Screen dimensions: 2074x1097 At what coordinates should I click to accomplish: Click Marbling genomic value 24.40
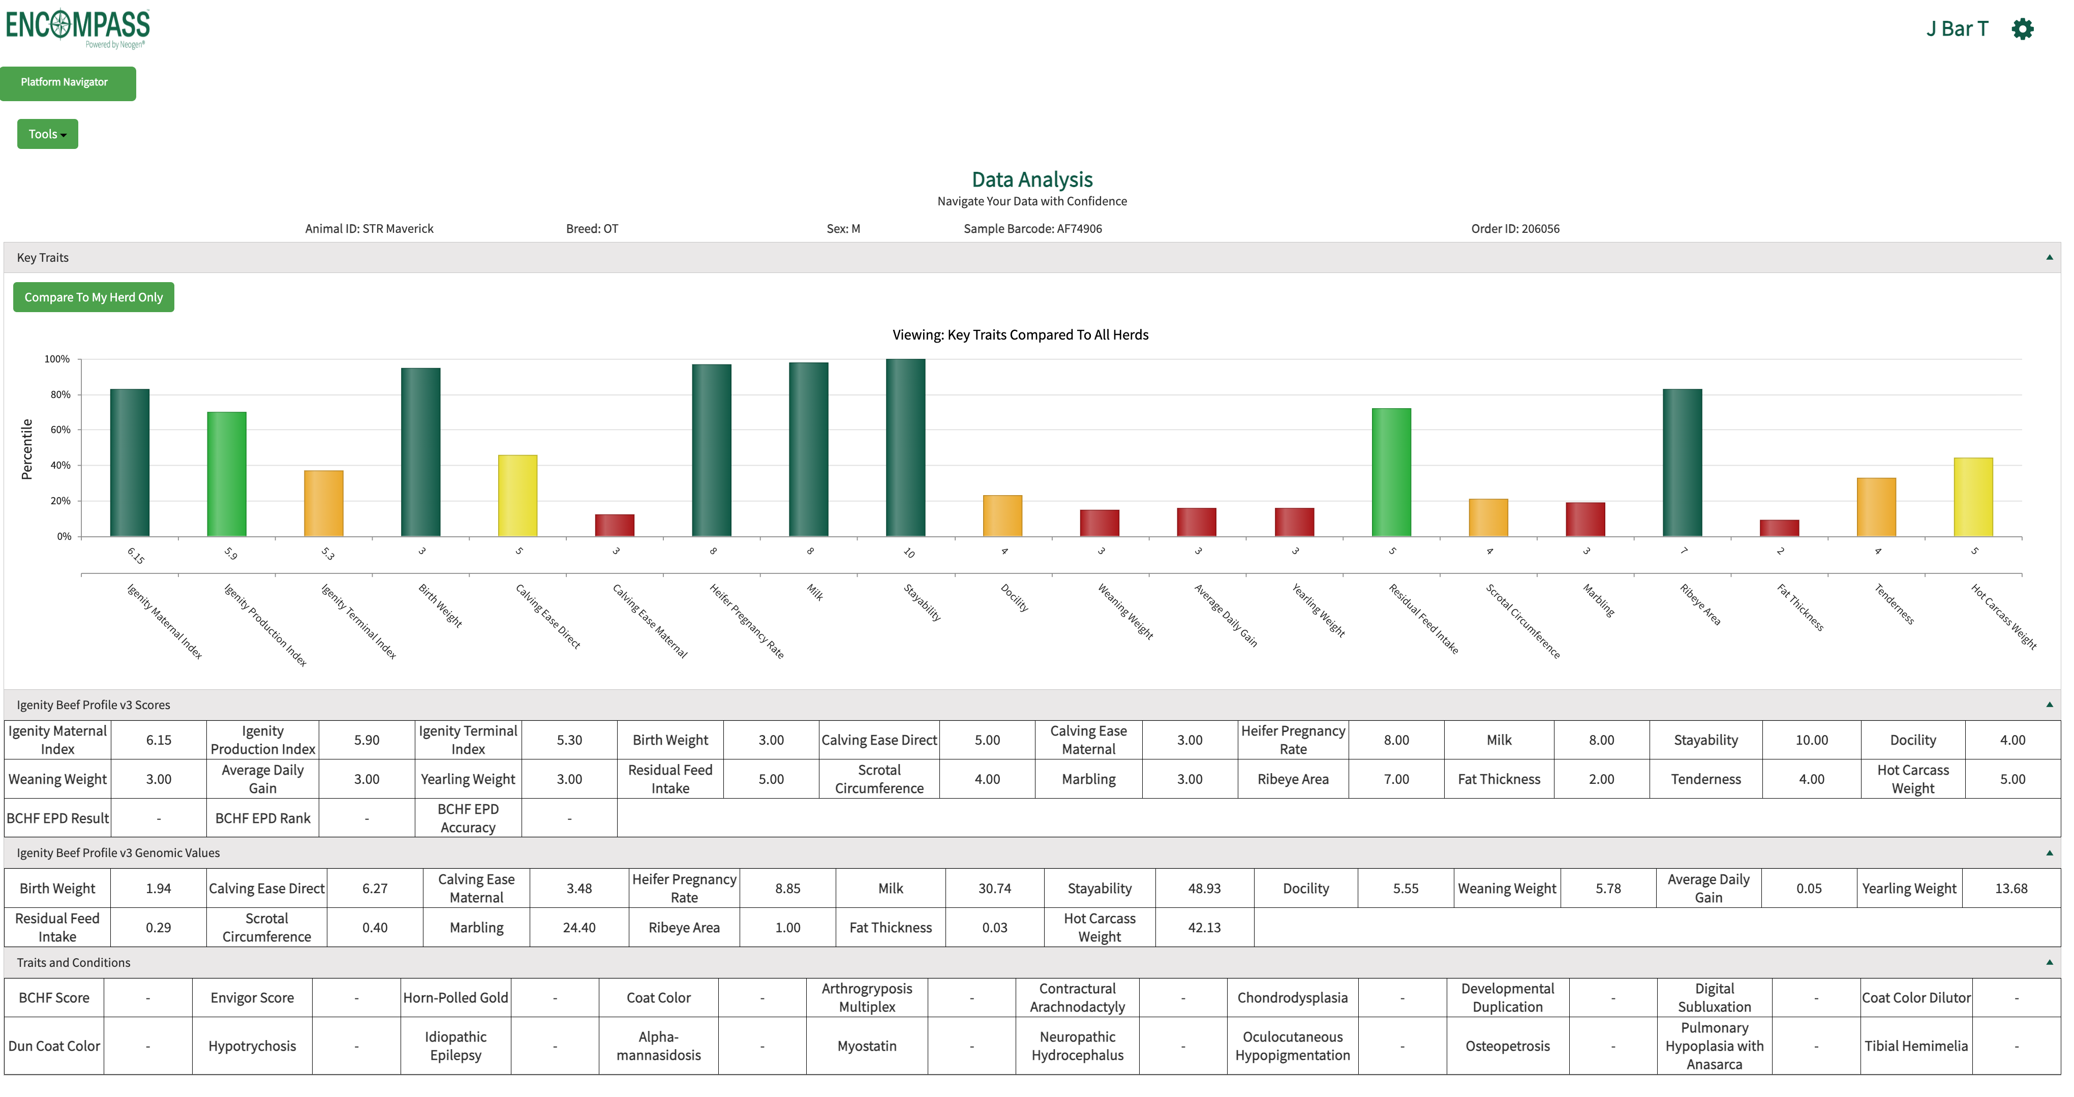(579, 927)
